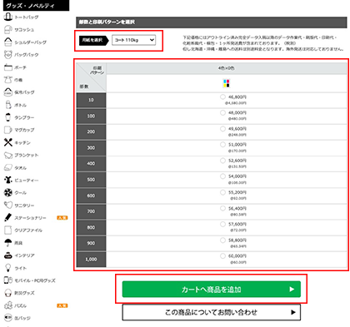Select the shoulder bag category icon
The image size is (350, 327).
click(8, 42)
